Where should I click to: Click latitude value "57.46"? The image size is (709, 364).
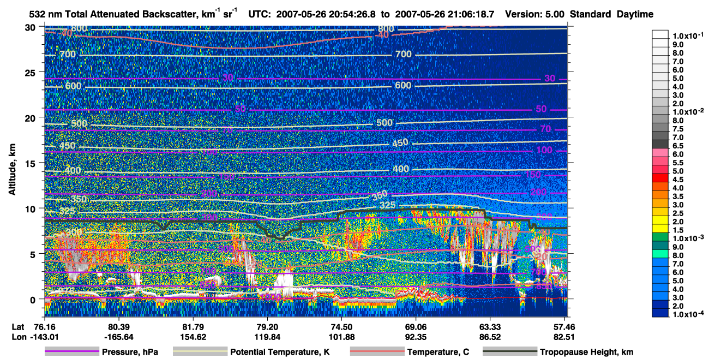(x=565, y=326)
